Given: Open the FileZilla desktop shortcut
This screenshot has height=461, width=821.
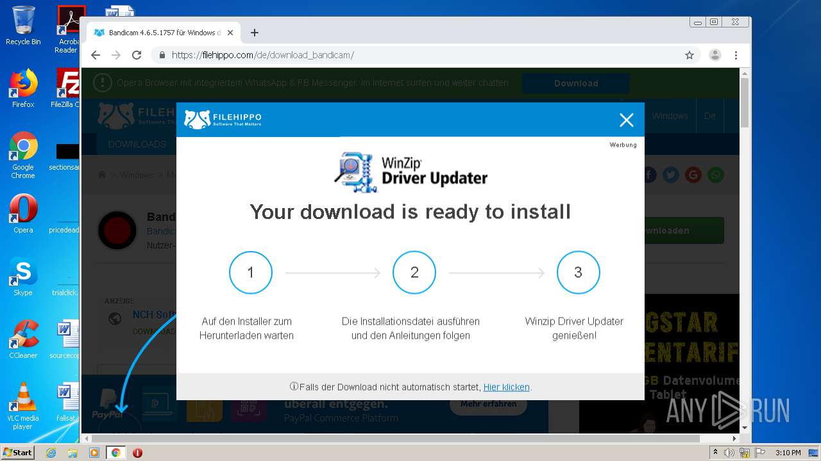Looking at the screenshot, I should click(67, 88).
